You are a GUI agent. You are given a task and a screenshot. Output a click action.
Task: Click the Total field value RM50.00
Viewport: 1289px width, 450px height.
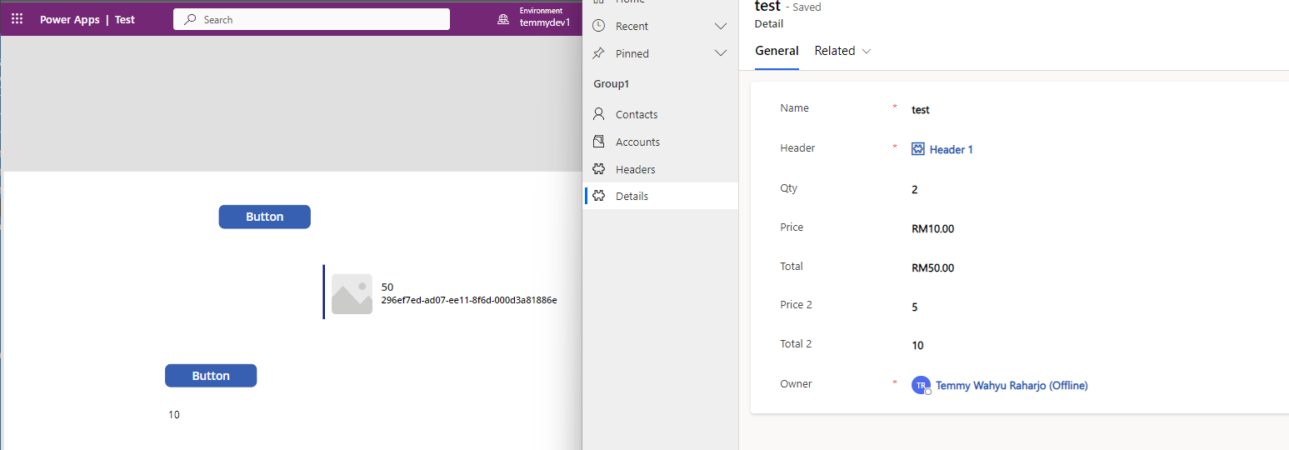tap(933, 268)
